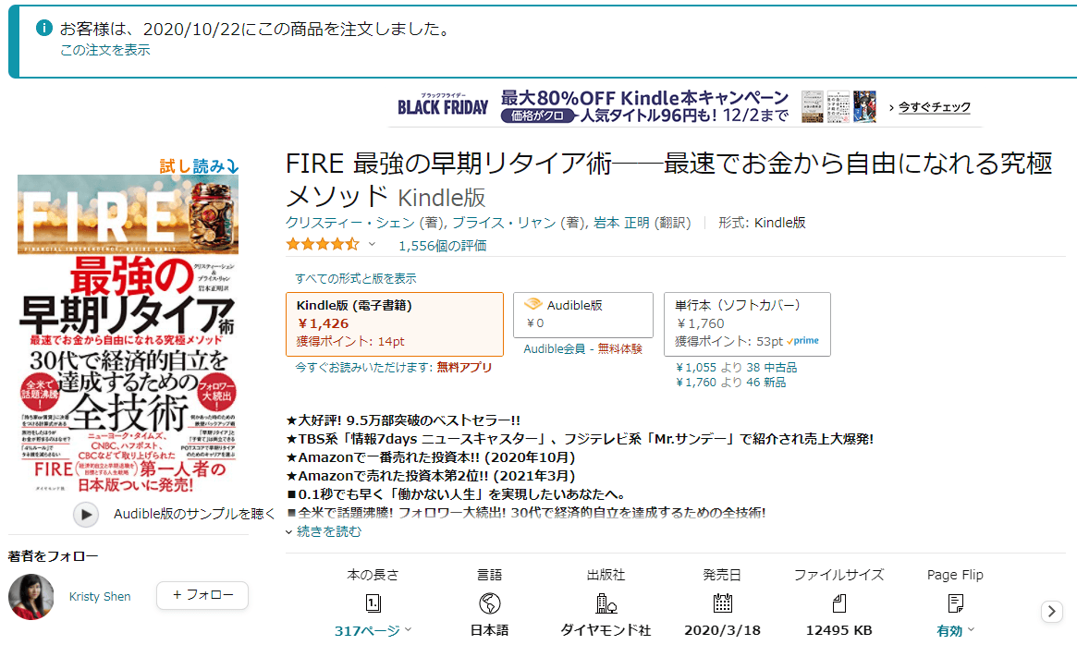This screenshot has height=645, width=1077.
Task: Expand the rating breakdown chevron
Action: (372, 245)
